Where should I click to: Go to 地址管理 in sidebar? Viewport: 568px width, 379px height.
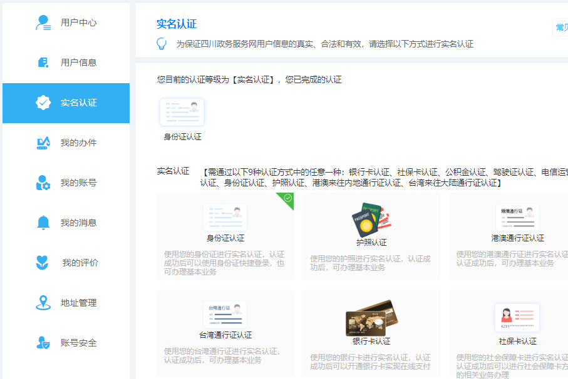click(78, 303)
